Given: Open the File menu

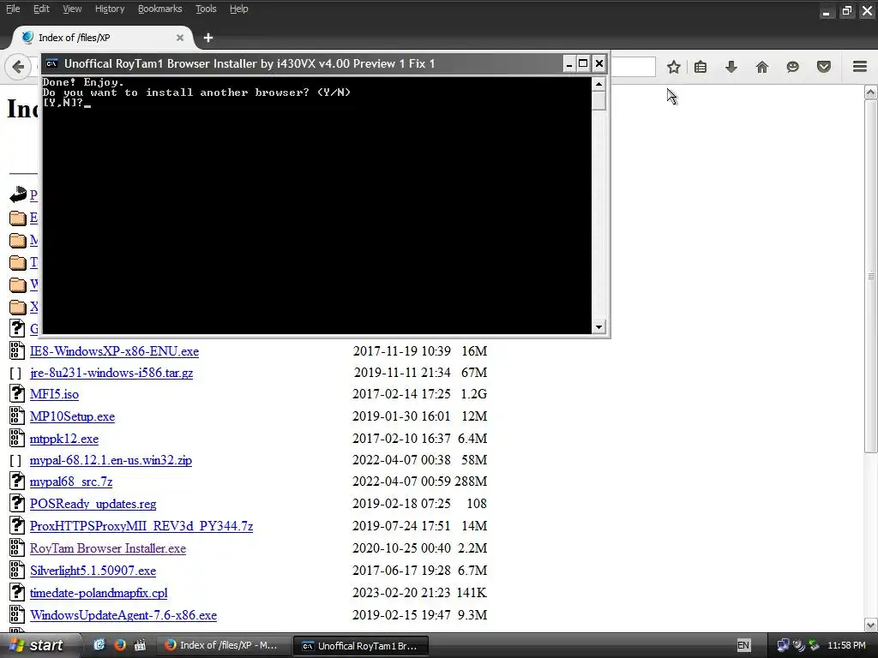Looking at the screenshot, I should [x=13, y=9].
